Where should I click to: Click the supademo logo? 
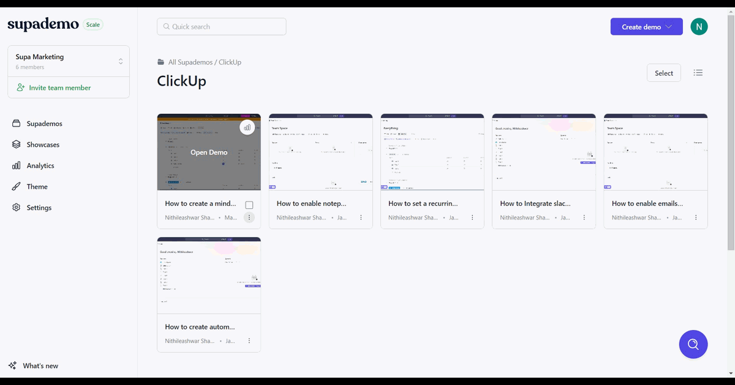point(43,24)
